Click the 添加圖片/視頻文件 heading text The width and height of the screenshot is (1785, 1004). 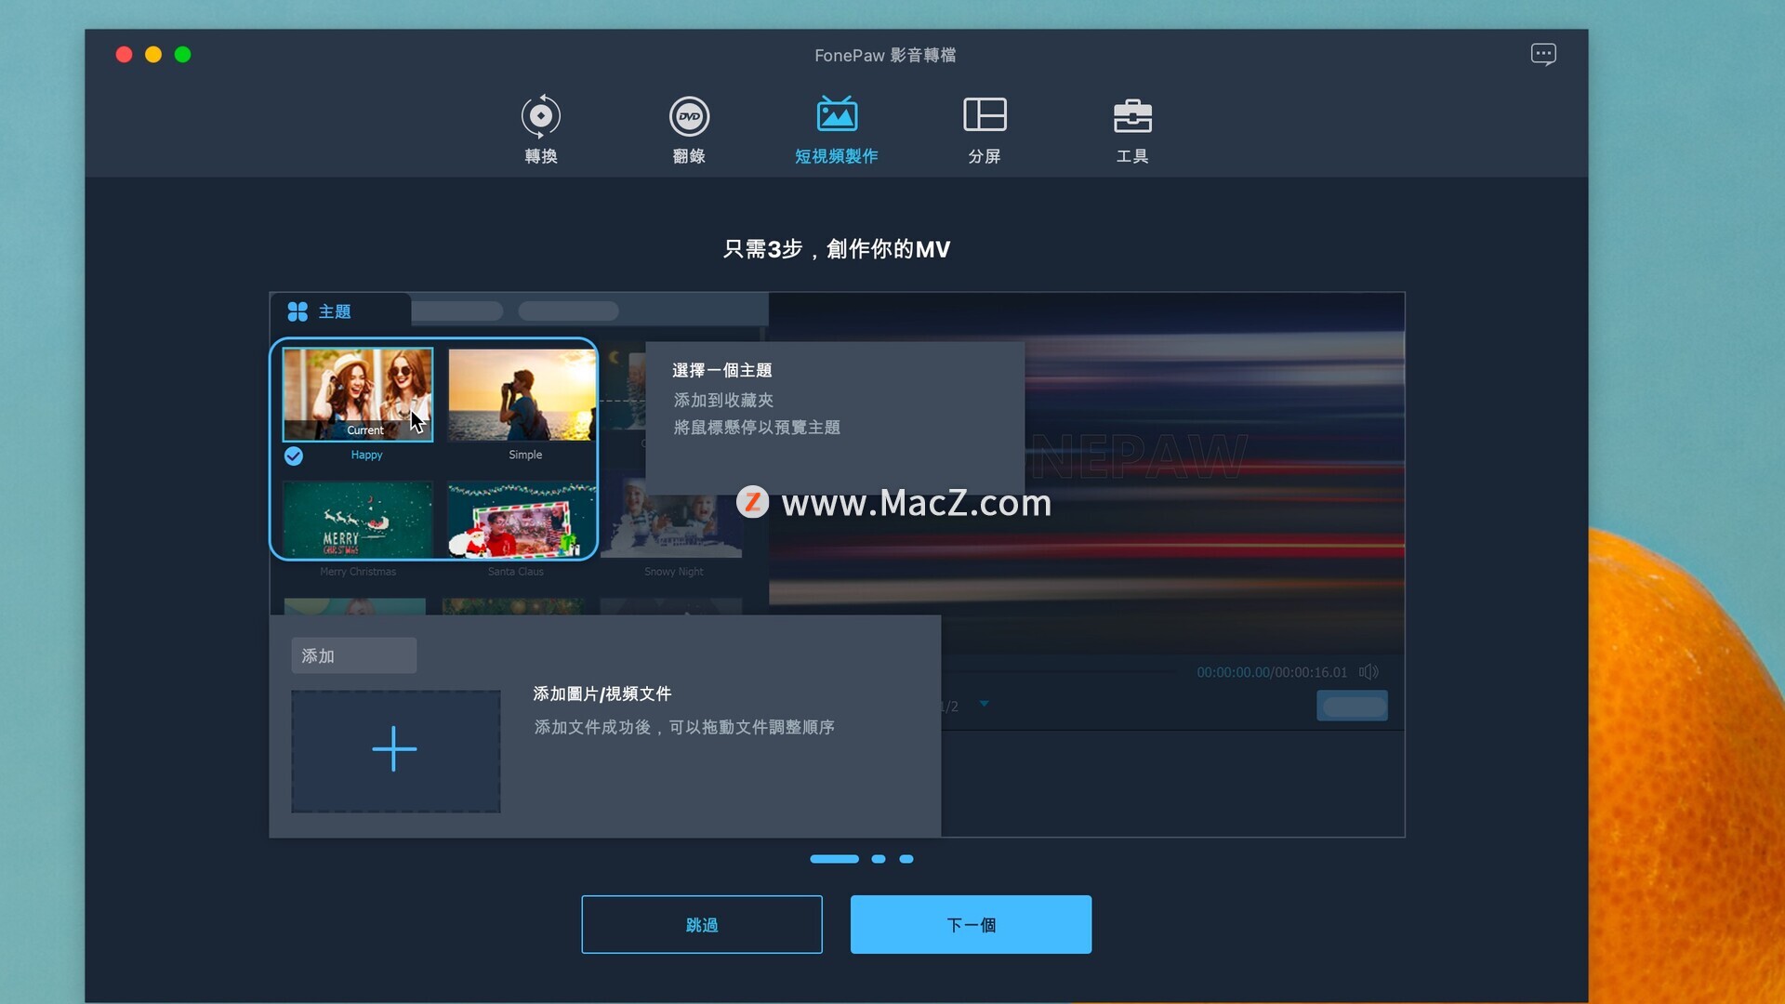pyautogui.click(x=602, y=694)
